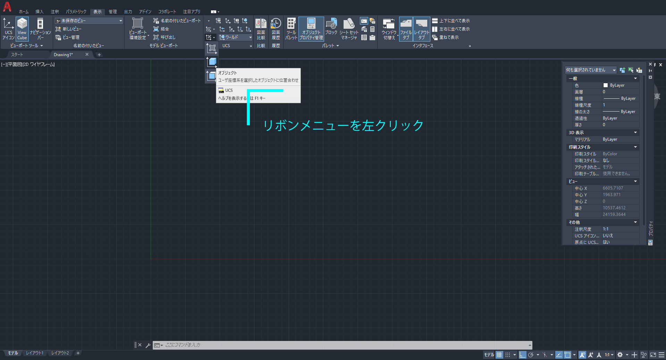Open the 図面履歴 icon

276,29
